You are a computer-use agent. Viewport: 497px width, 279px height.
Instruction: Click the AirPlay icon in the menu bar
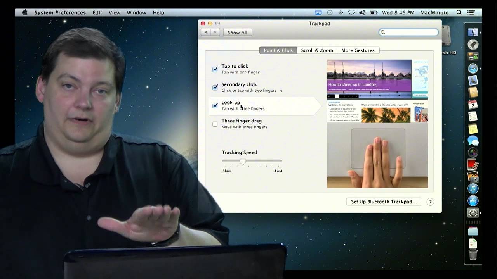[319, 12]
